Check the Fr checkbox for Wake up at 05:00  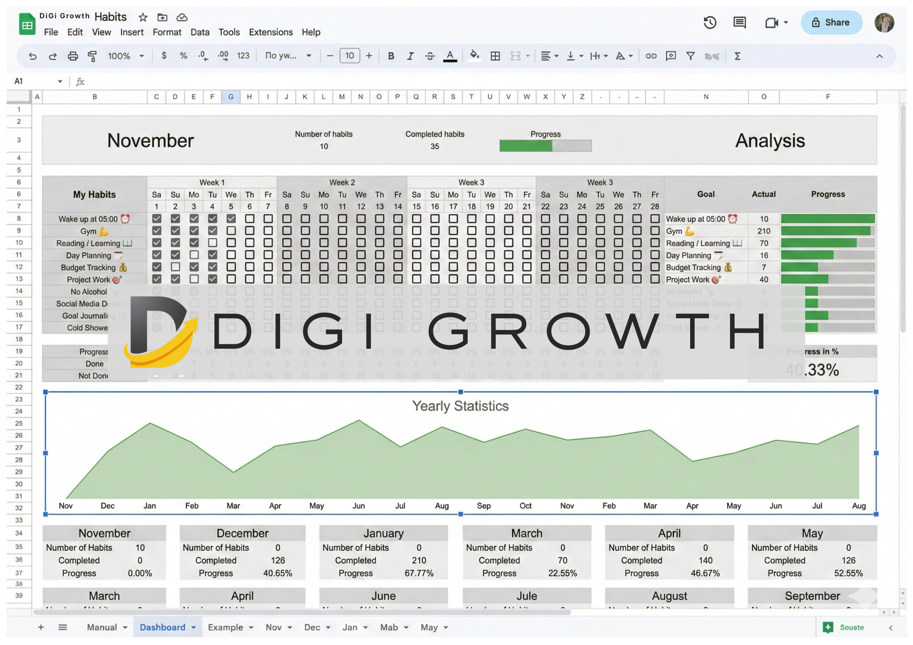268,219
